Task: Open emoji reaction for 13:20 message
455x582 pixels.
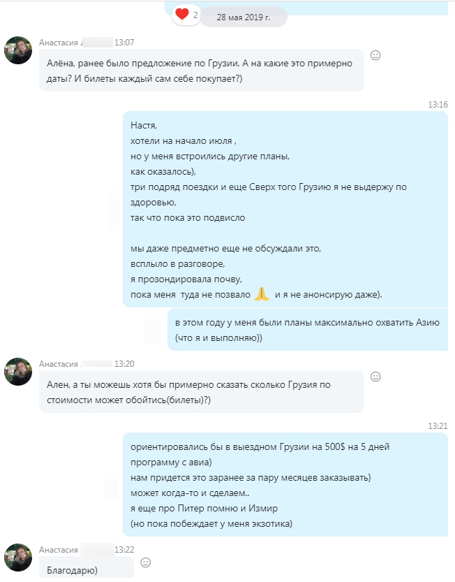Action: (x=375, y=377)
